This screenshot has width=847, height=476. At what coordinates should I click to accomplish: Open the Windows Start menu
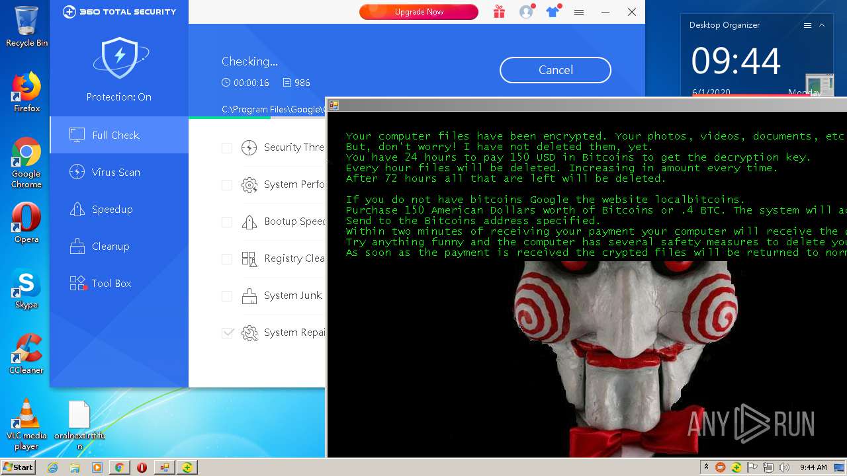tap(18, 467)
